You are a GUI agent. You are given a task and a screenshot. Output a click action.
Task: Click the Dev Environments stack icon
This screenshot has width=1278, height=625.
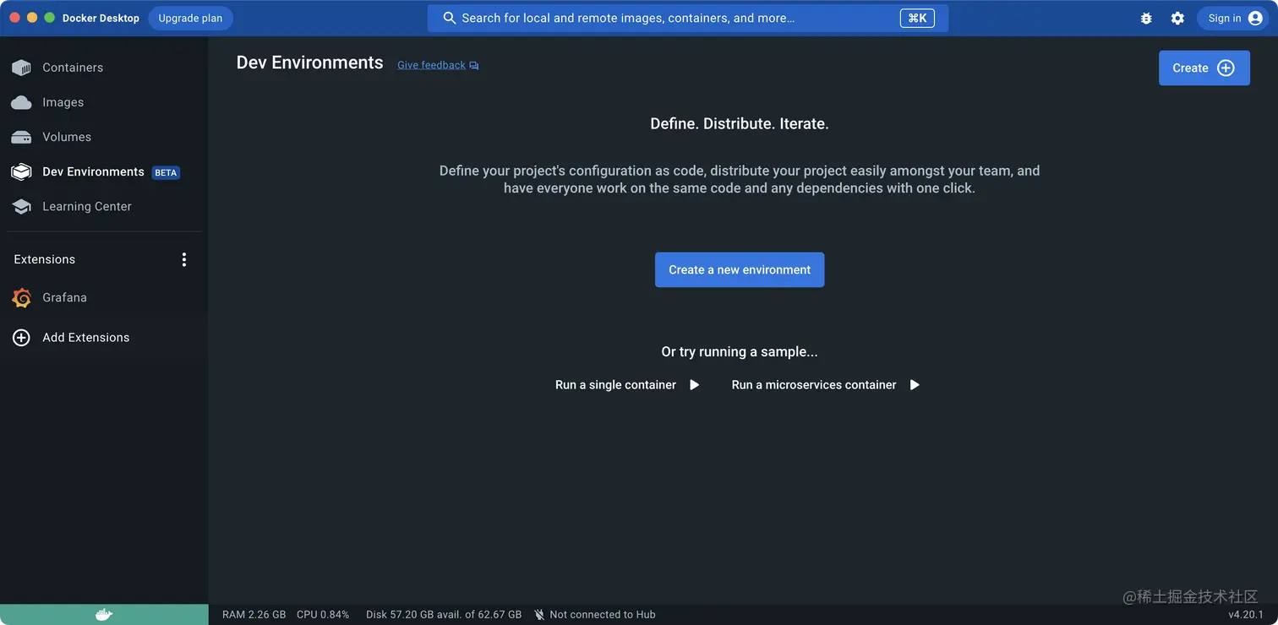coord(21,171)
